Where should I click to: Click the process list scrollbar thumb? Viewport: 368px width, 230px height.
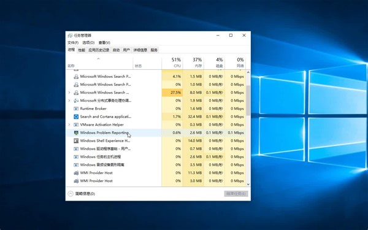pos(248,101)
